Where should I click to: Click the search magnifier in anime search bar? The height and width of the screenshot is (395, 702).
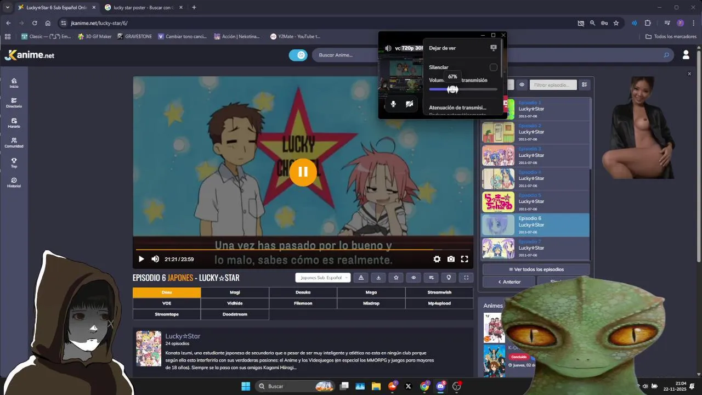(666, 55)
